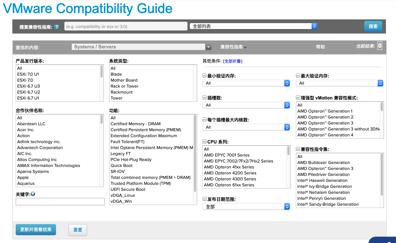This screenshot has width=396, height=243.
Task: Select ESXi 6.7 U1 in release list
Action: coord(28,98)
